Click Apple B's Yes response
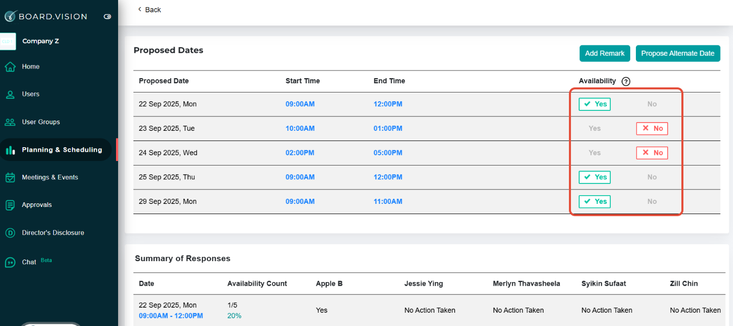Viewport: 733px width, 326px height. pos(322,310)
